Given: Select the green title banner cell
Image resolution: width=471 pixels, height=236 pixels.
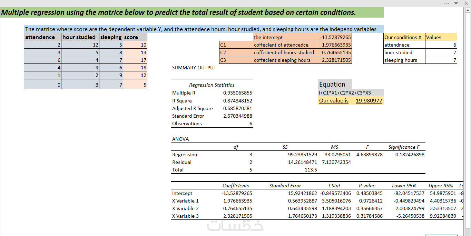Looking at the screenshot, I should pyautogui.click(x=192, y=13).
